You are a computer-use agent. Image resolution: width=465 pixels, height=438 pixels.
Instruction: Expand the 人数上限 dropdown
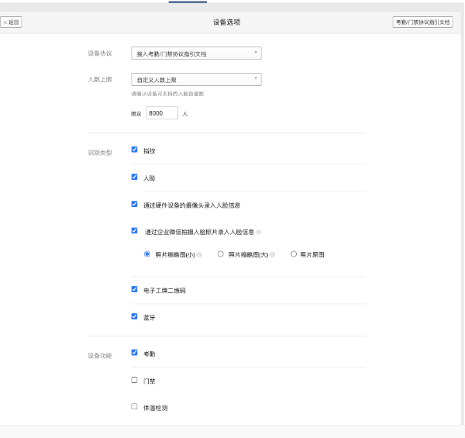196,79
